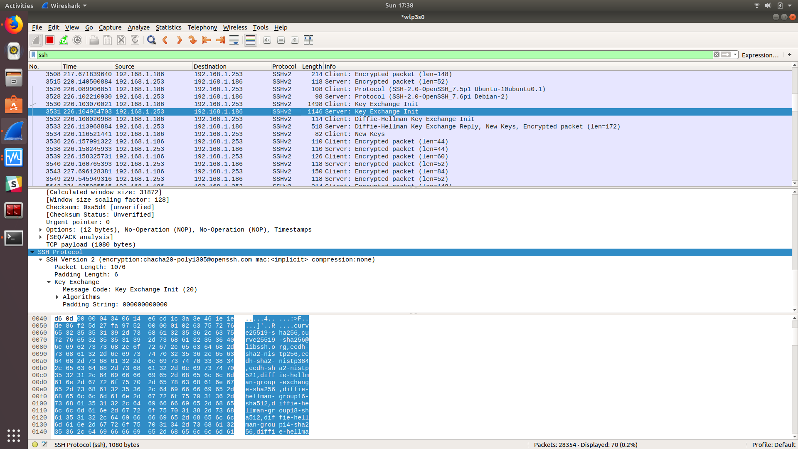Click the Find a packet magnifier icon

coord(152,40)
